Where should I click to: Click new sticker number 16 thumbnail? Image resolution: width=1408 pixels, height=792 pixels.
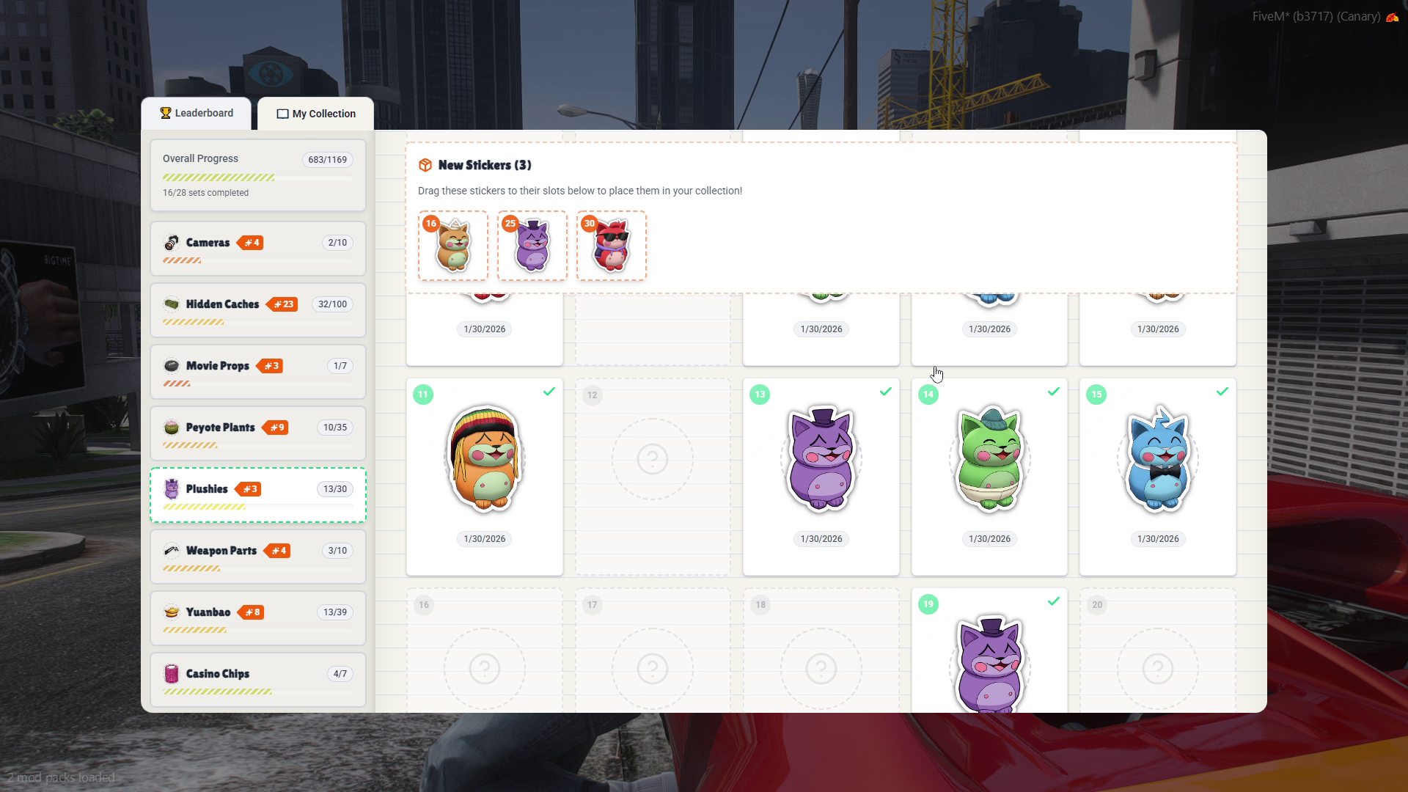point(453,246)
